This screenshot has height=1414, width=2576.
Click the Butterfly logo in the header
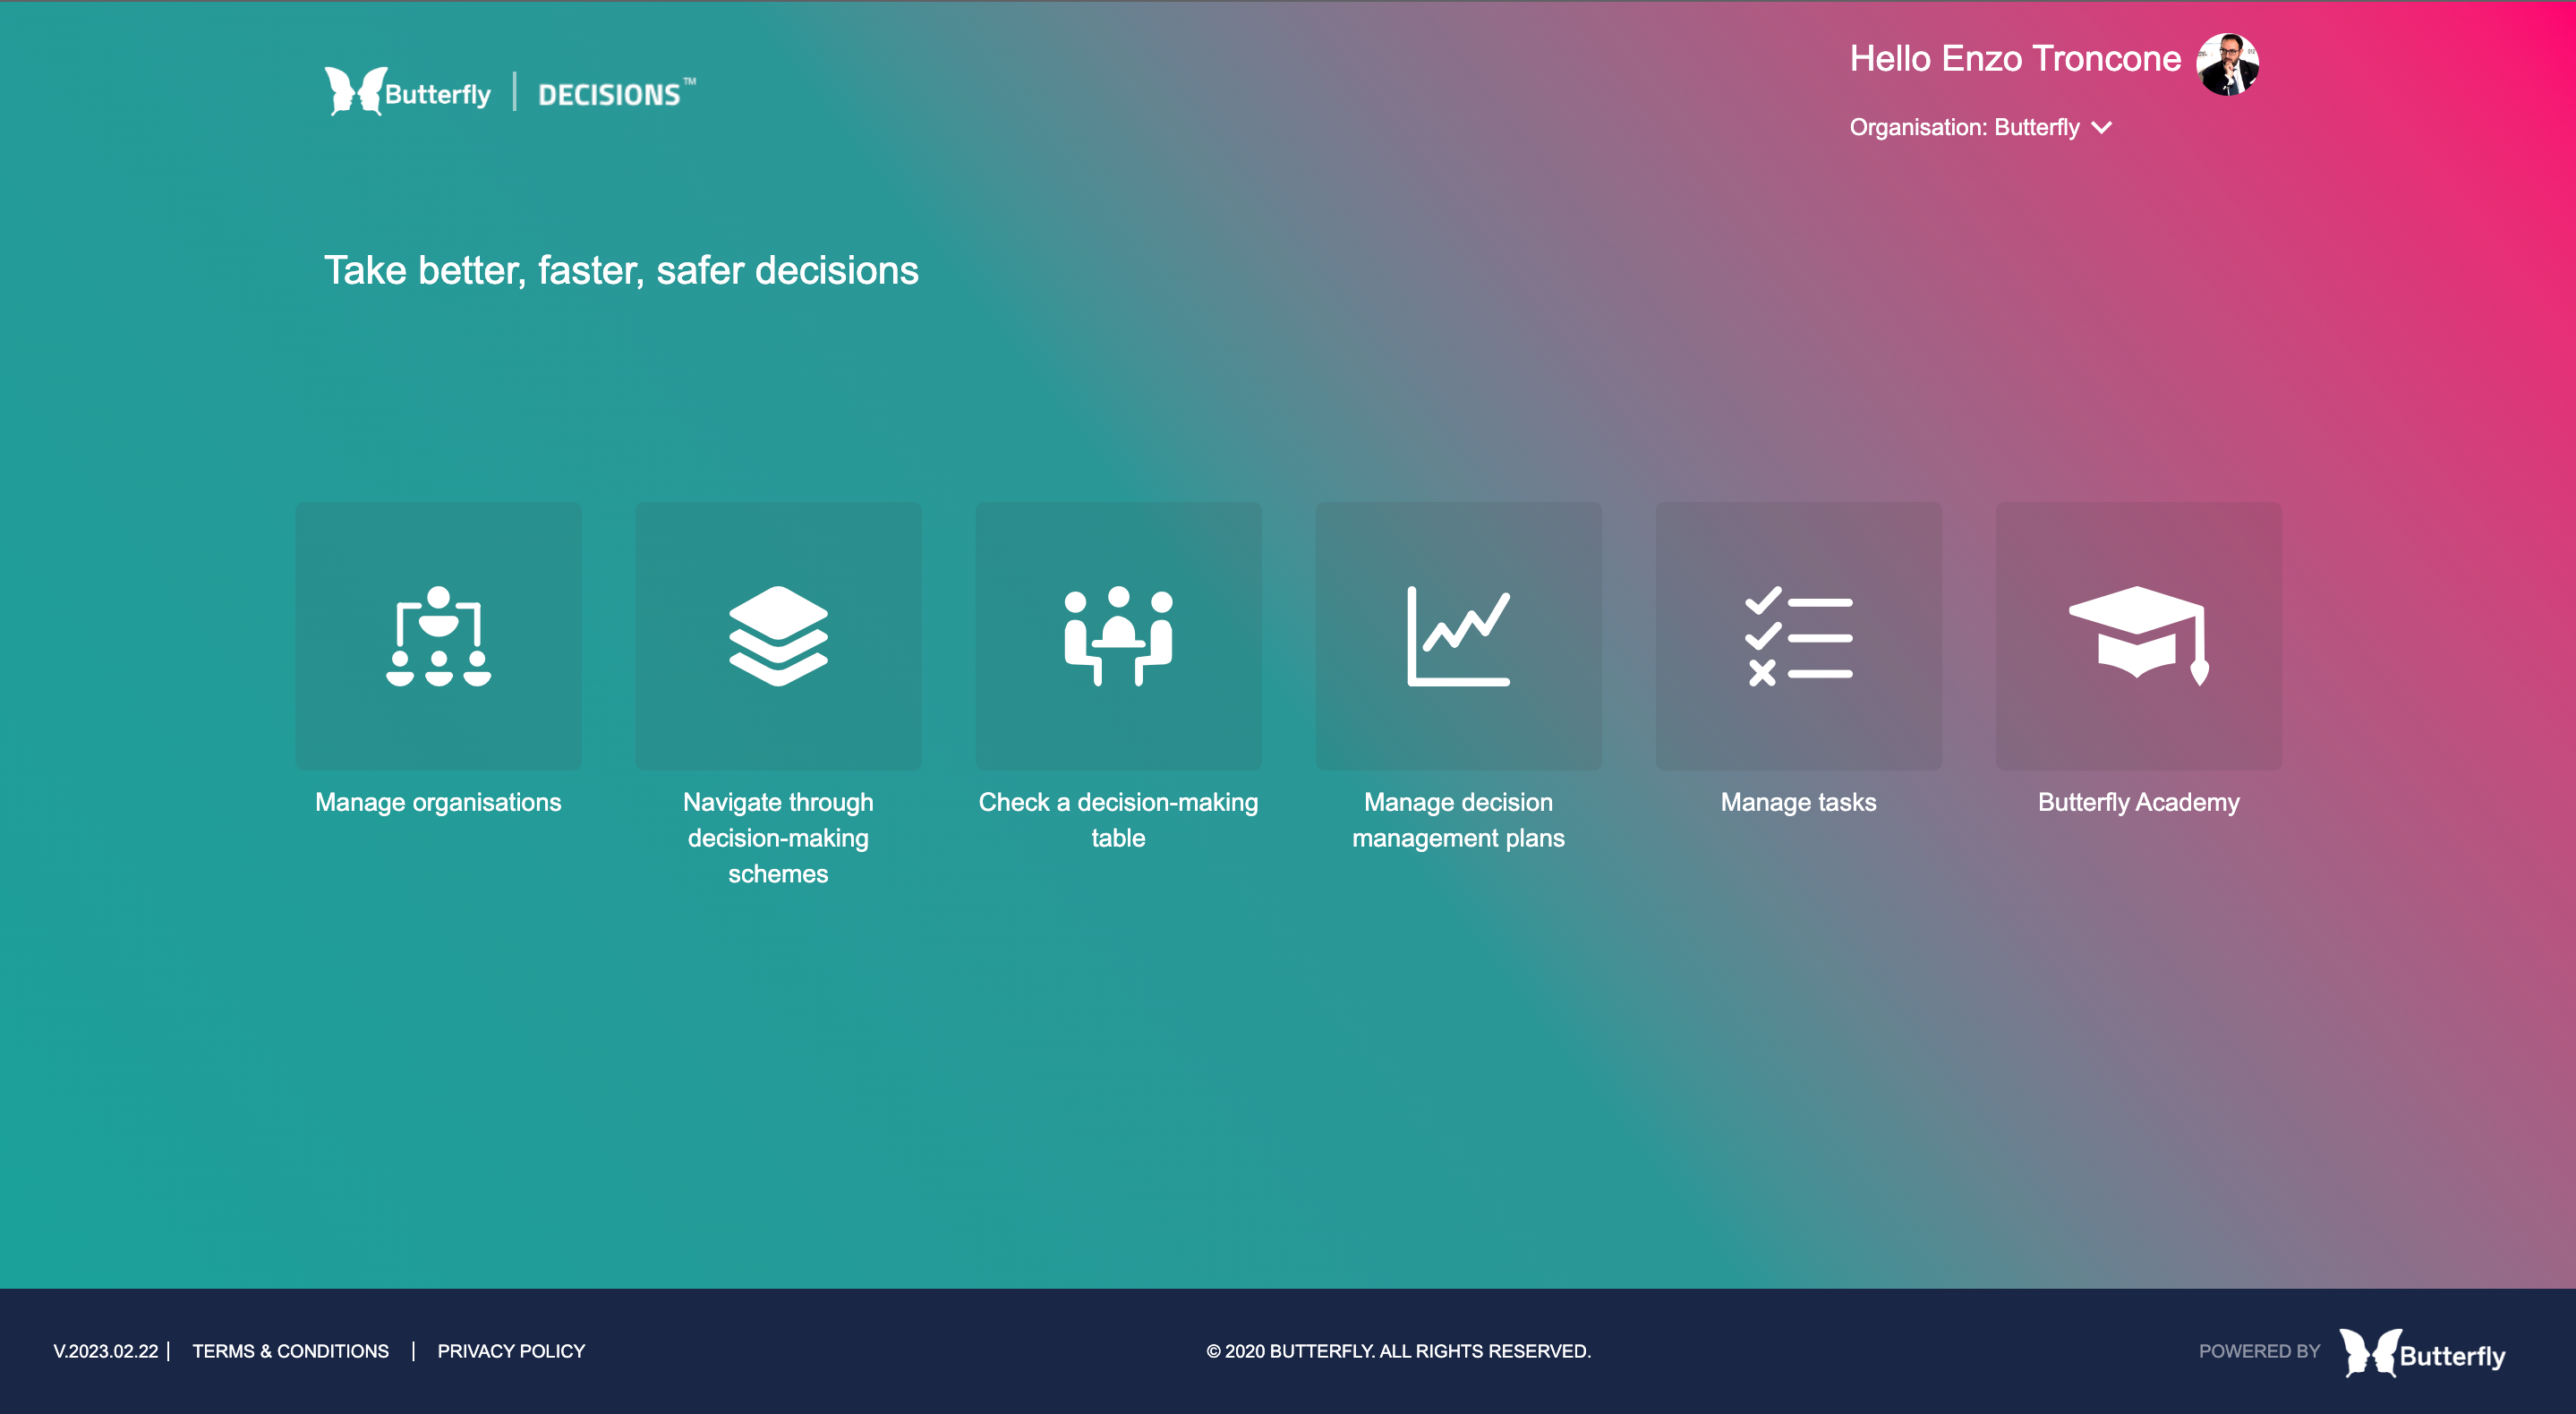click(x=408, y=92)
